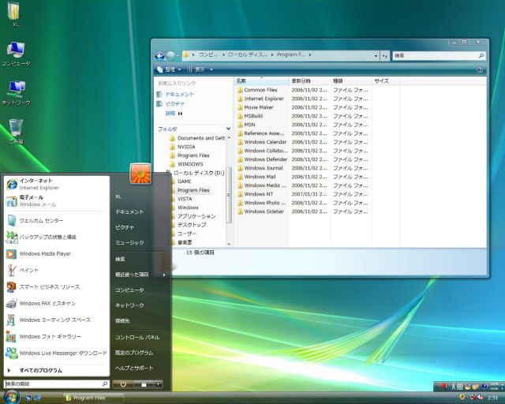Open the Explorer help icon
Screen dimensions: 505x404
click(480, 69)
